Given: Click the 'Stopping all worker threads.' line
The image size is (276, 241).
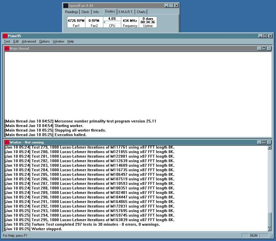Looking at the screenshot, I should (x=55, y=130).
